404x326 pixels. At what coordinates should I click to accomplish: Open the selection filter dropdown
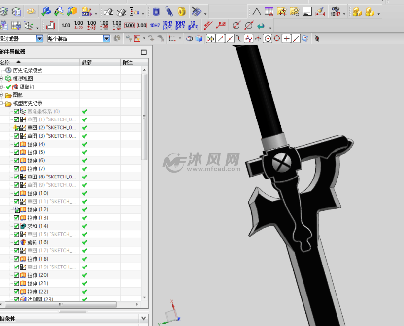[40, 39]
